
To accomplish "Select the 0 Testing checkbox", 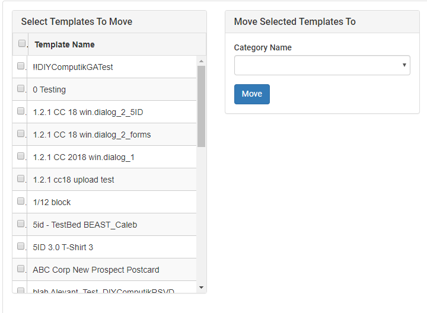I will pos(21,88).
